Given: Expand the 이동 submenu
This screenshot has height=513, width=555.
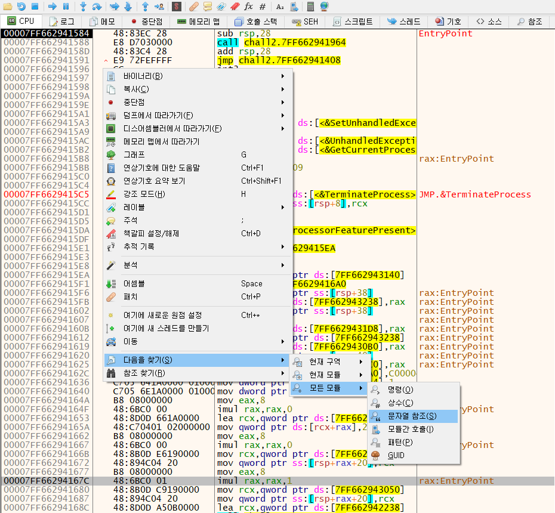Looking at the screenshot, I should coord(198,341).
